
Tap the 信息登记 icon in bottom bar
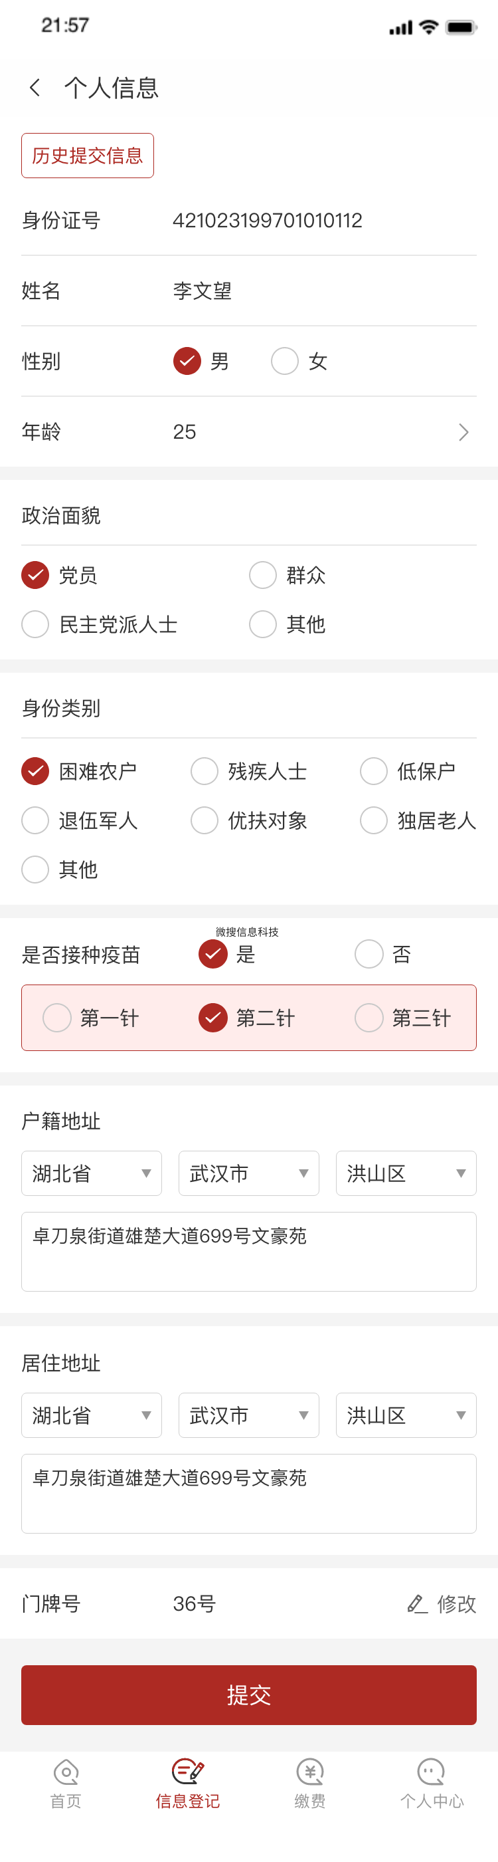click(x=188, y=1772)
